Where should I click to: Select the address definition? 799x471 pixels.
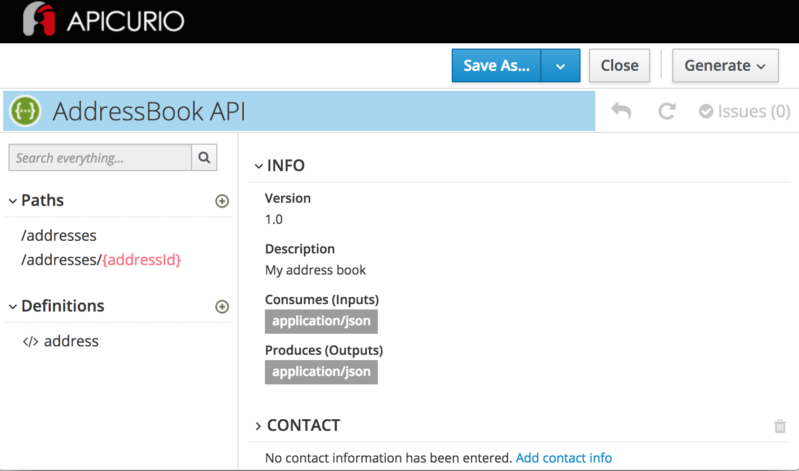(71, 341)
